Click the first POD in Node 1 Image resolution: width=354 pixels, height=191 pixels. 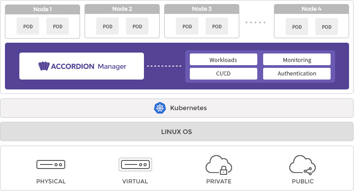(28, 27)
